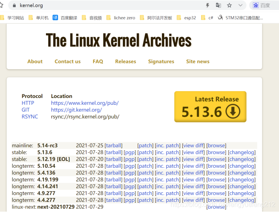Click the download arrow icon beside 5.13.6
Viewport: 279px width, 212px height.
click(x=233, y=112)
